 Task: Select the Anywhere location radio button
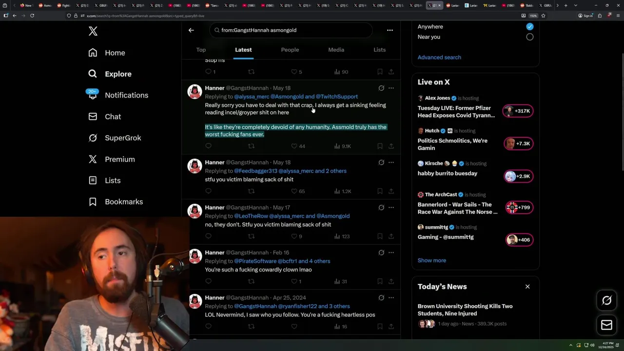pyautogui.click(x=530, y=27)
